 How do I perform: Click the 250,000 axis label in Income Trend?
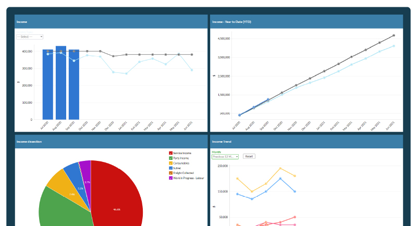(223, 166)
